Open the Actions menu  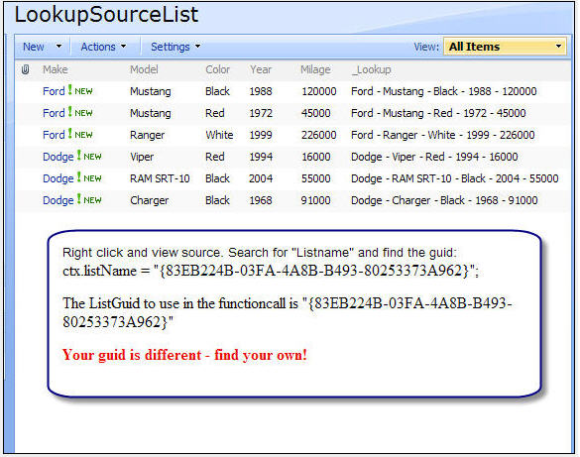[x=98, y=47]
